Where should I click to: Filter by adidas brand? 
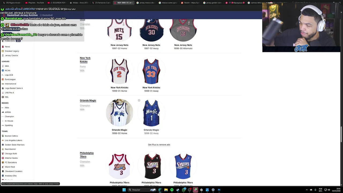tap(6, 112)
